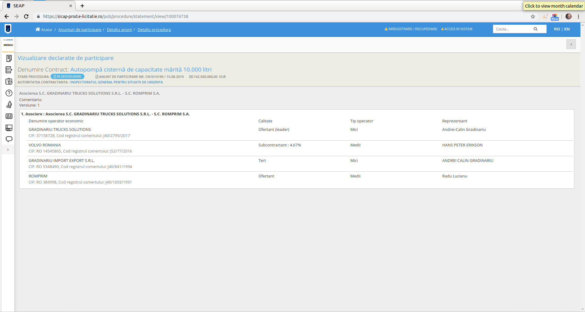585x312 pixels.
Task: Select the SEAP browser tab
Action: (x=39, y=6)
